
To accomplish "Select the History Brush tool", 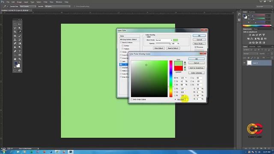I will [x=20, y=40].
